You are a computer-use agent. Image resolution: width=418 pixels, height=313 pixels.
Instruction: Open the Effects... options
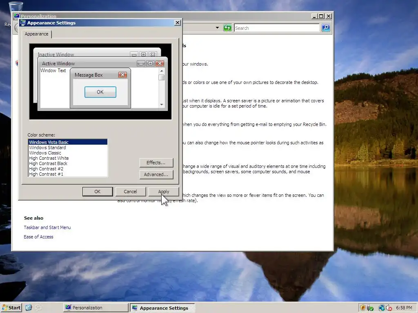[x=156, y=163]
